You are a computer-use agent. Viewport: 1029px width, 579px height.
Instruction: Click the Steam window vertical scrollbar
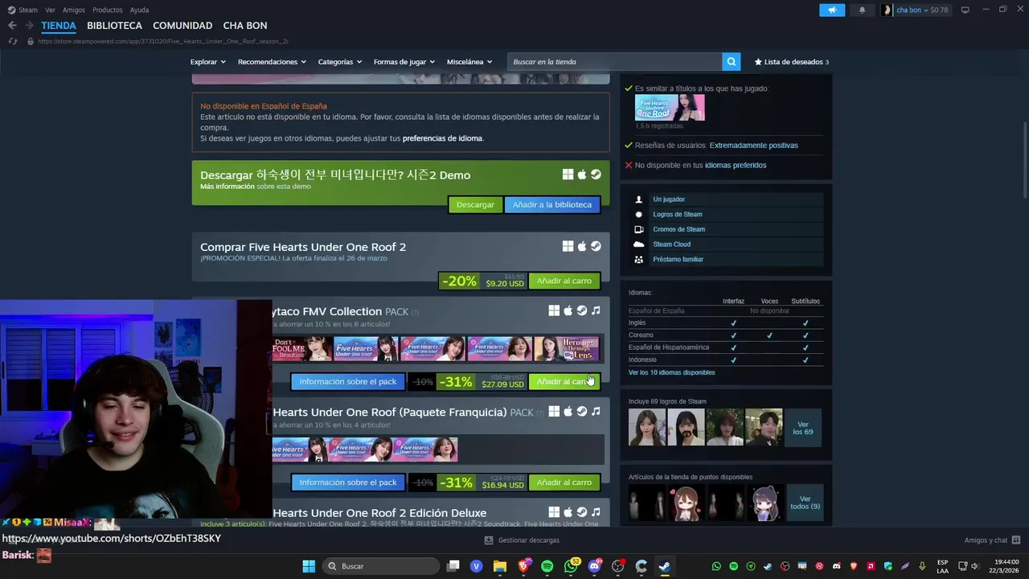[1024, 161]
